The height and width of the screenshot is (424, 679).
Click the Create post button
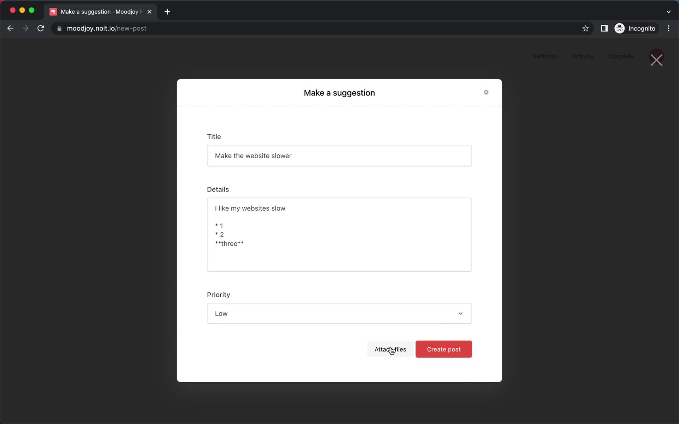pyautogui.click(x=443, y=349)
